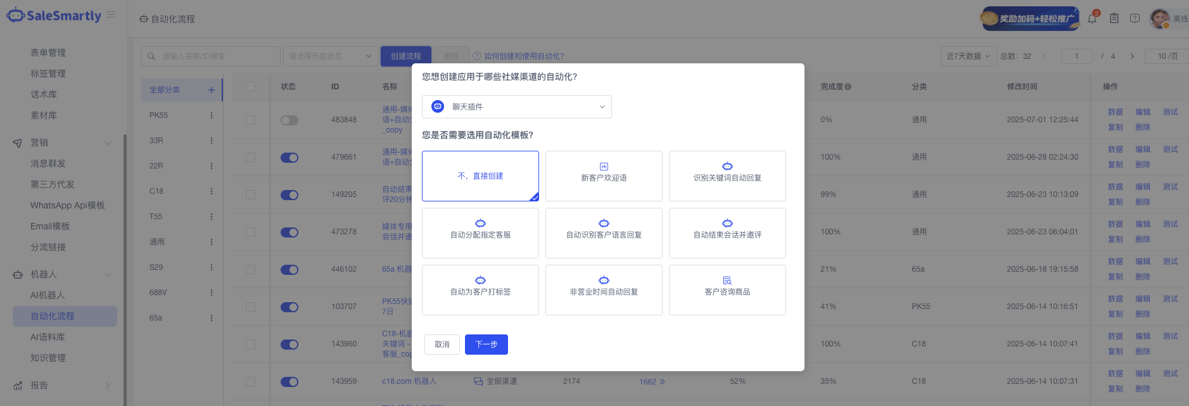Open 表单管理 in sidebar
Viewport: 1189px width, 406px height.
point(48,53)
